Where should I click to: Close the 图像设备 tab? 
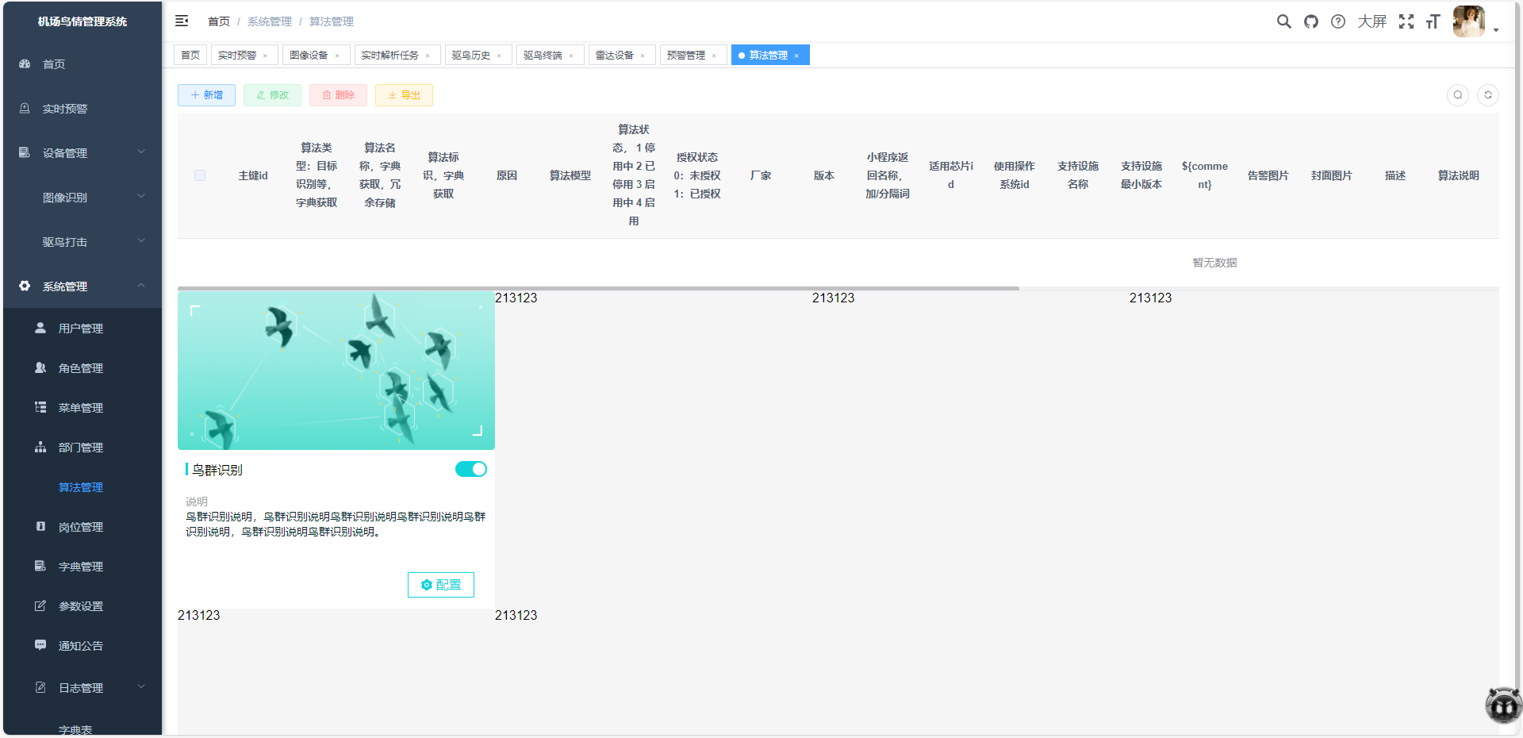pyautogui.click(x=337, y=56)
